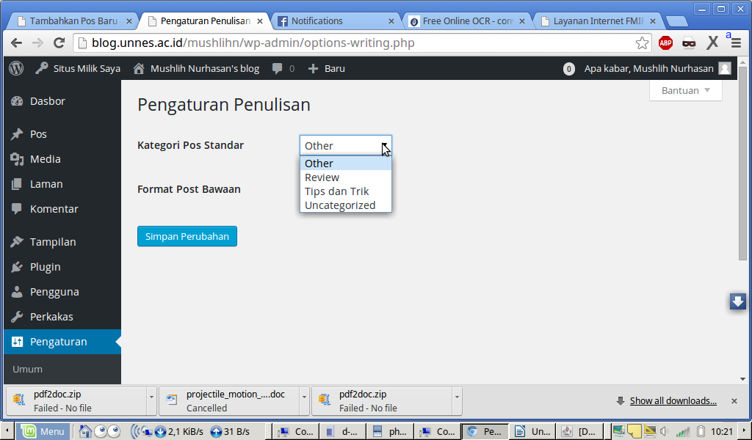The image size is (752, 440).
Task: Click the Laman pages icon
Action: 17,184
